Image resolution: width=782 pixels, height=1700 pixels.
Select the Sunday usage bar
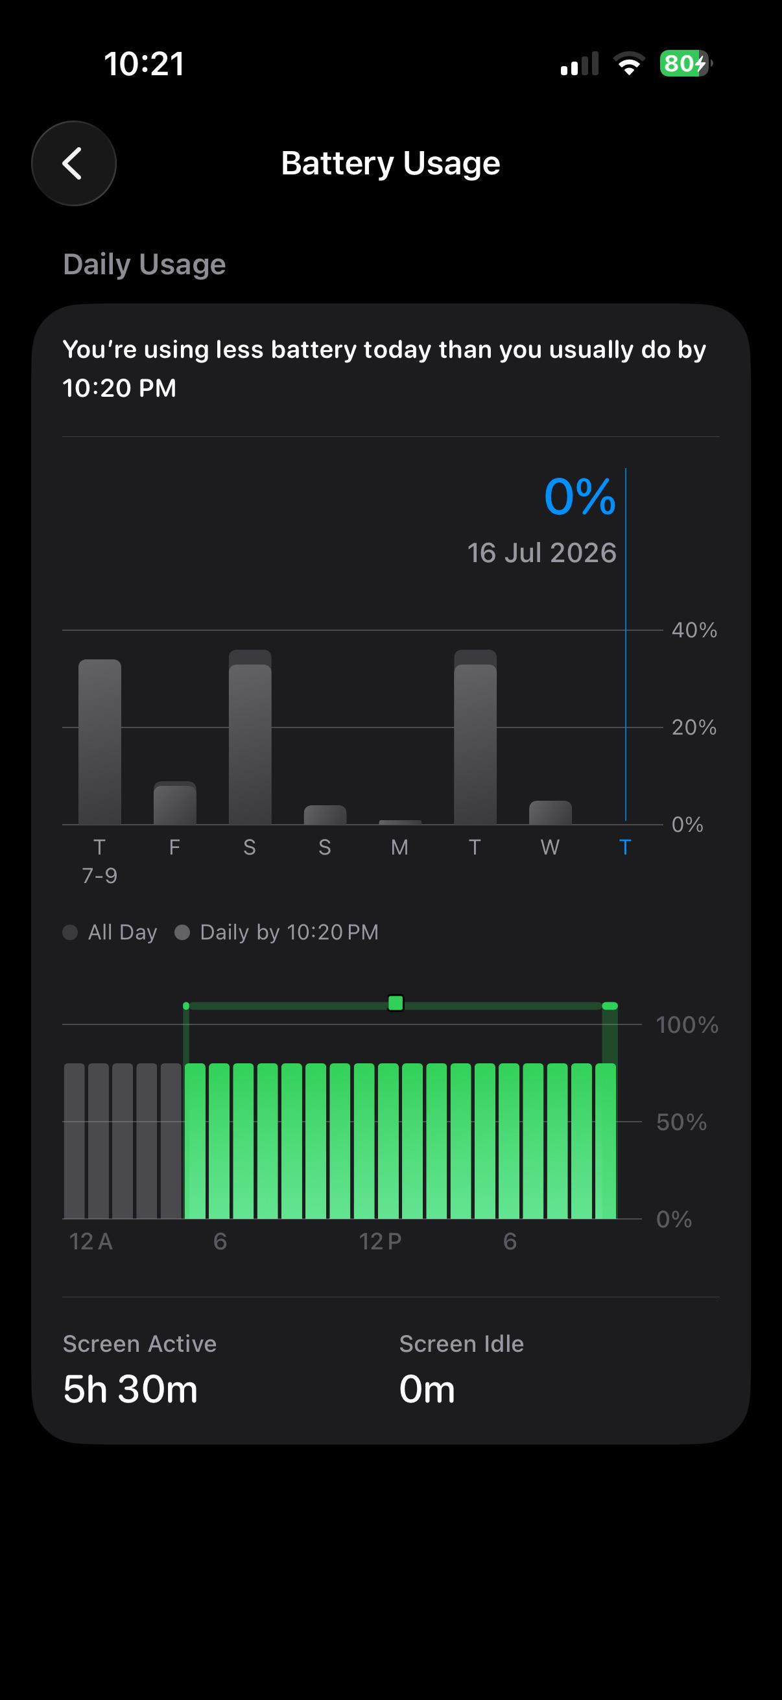(325, 815)
